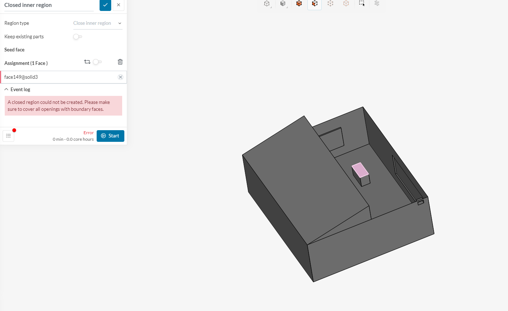Open the event list with red notification dot
508x311 pixels.
(x=8, y=136)
